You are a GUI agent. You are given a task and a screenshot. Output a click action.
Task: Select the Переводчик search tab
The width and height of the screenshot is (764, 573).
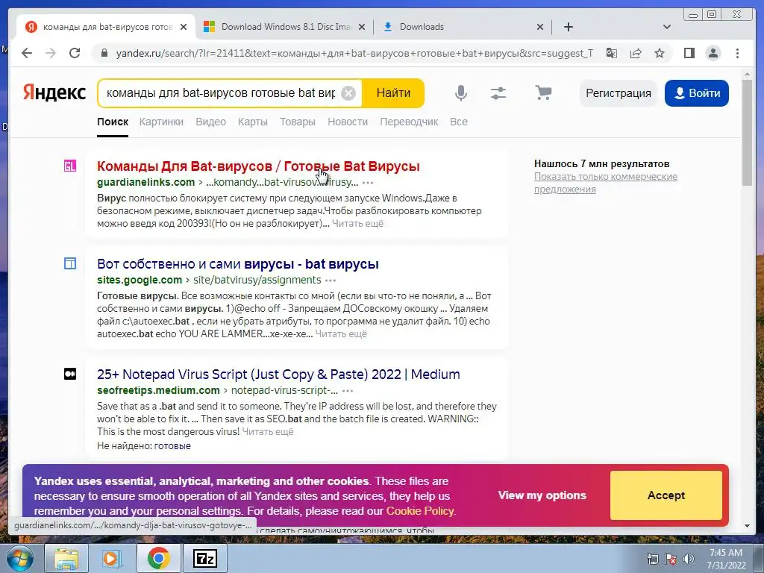pos(409,122)
